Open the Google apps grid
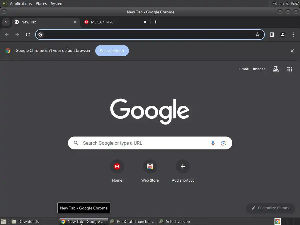This screenshot has width=300, height=225. (290, 69)
